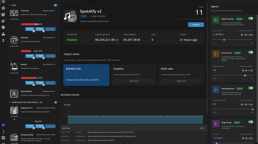Click Fix Bugs button for Cyberjank

(39, 126)
